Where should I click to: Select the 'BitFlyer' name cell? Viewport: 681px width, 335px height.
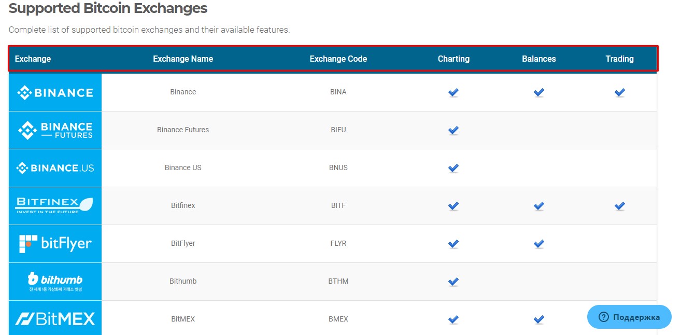[183, 243]
